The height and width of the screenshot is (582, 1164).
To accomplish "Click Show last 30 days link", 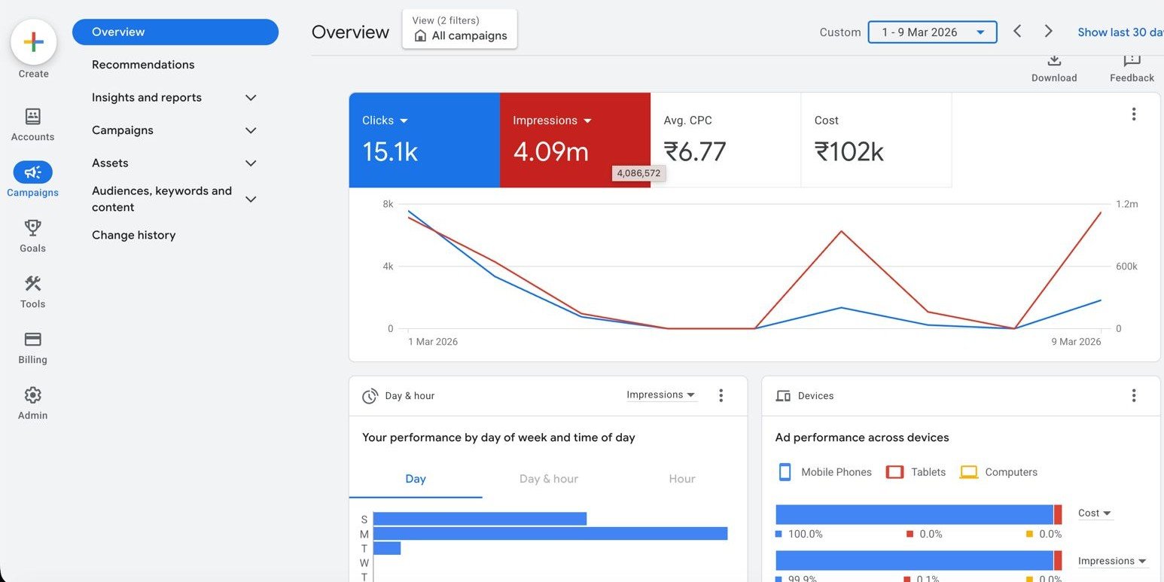I will (1120, 32).
